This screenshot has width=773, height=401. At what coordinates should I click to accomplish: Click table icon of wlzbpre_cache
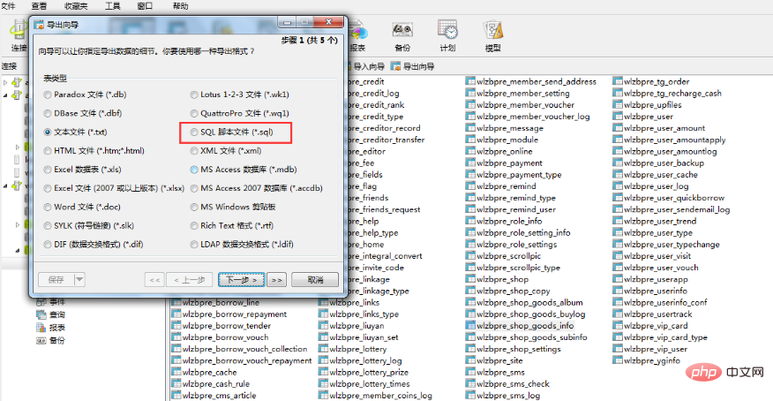(x=176, y=373)
